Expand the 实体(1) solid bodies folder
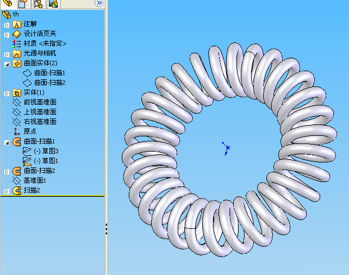 tap(7, 93)
